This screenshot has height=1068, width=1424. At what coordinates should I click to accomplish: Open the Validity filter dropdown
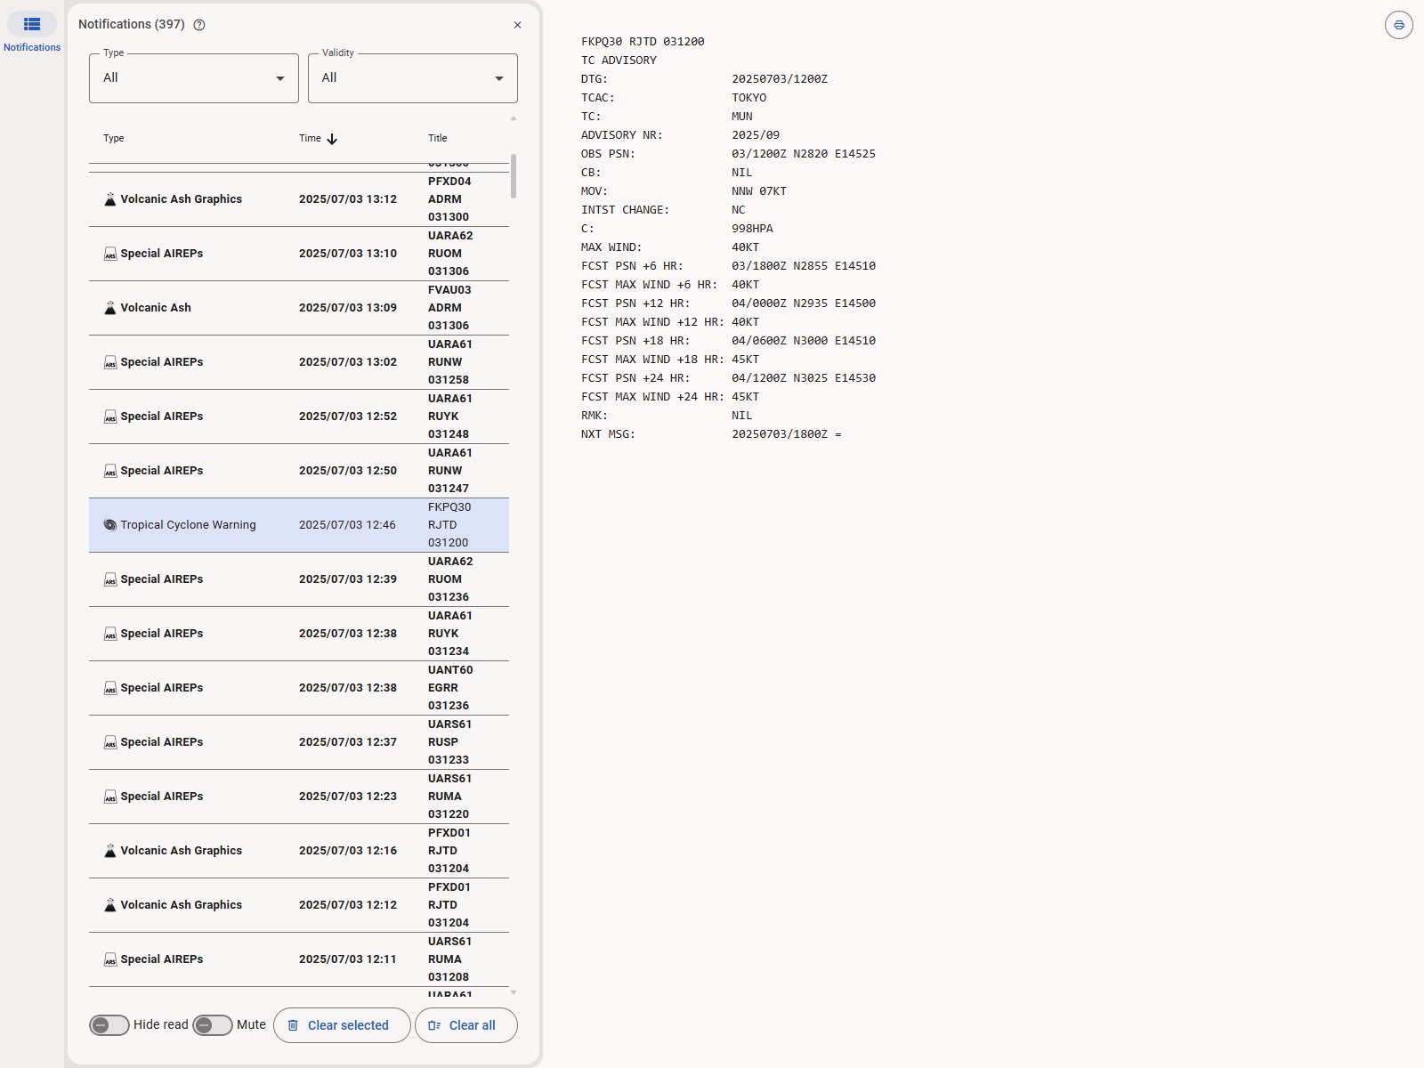pos(413,78)
